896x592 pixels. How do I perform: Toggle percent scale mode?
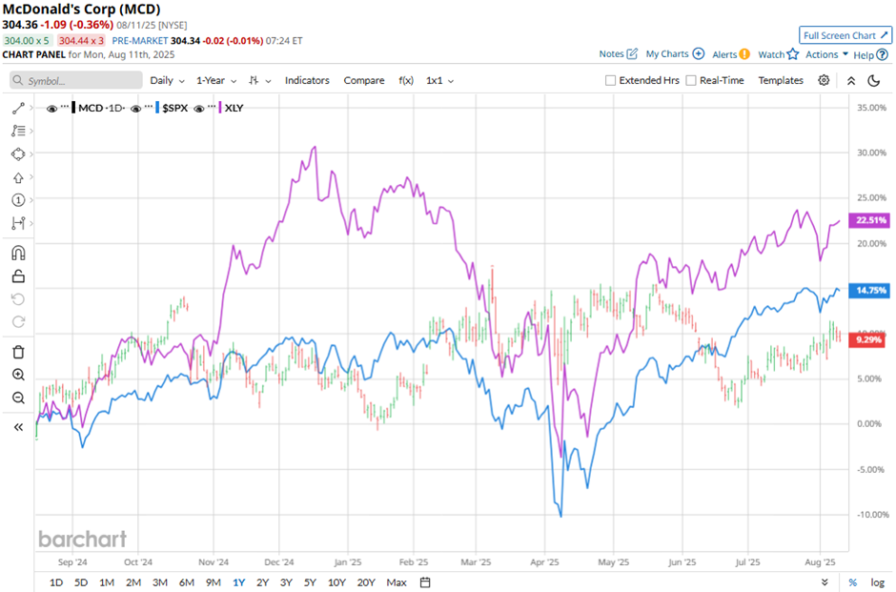coord(852,582)
